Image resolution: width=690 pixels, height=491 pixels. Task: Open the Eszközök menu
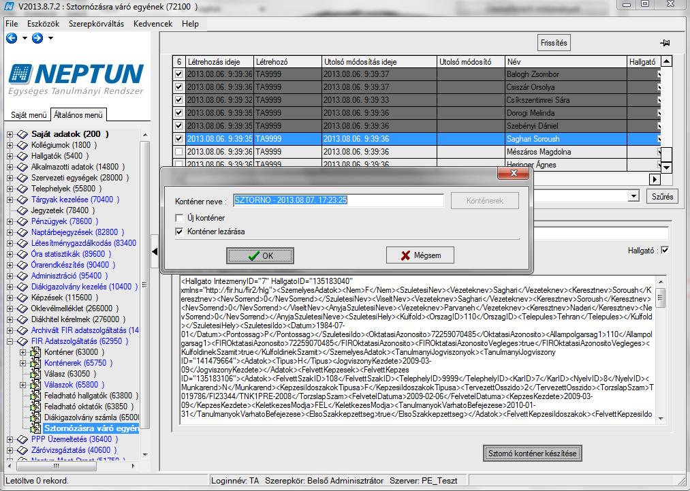point(43,24)
